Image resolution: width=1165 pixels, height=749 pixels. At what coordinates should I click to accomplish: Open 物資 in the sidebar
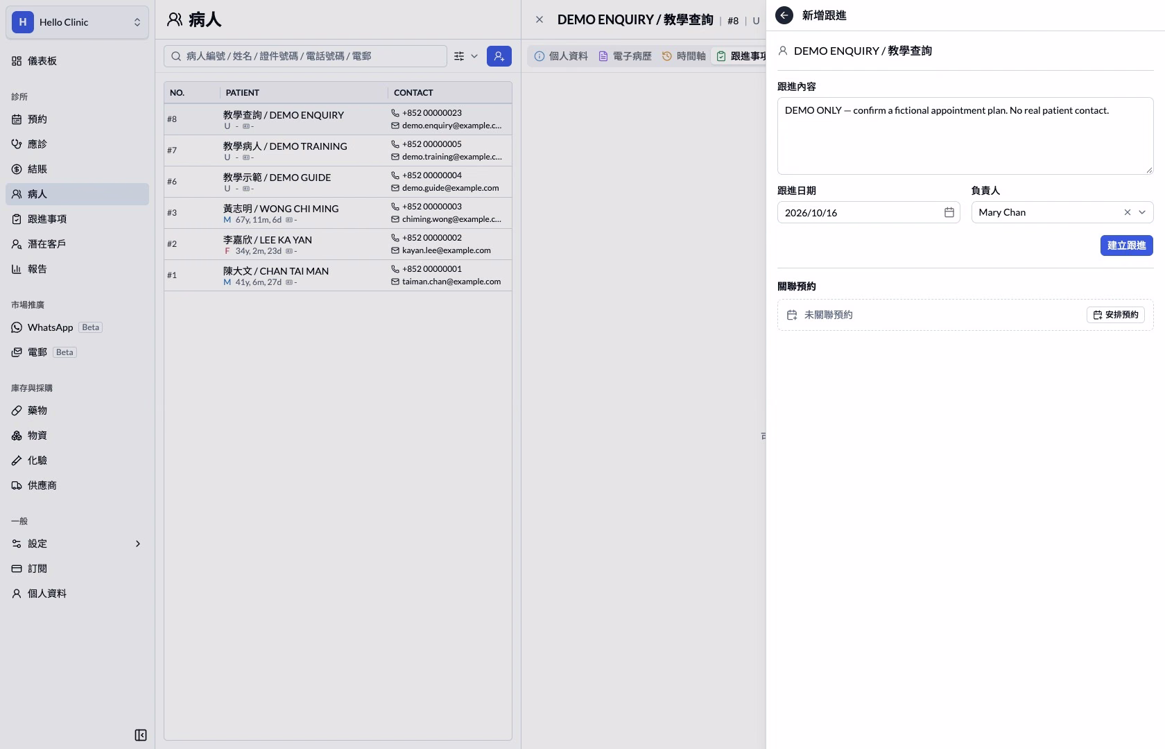coord(77,436)
